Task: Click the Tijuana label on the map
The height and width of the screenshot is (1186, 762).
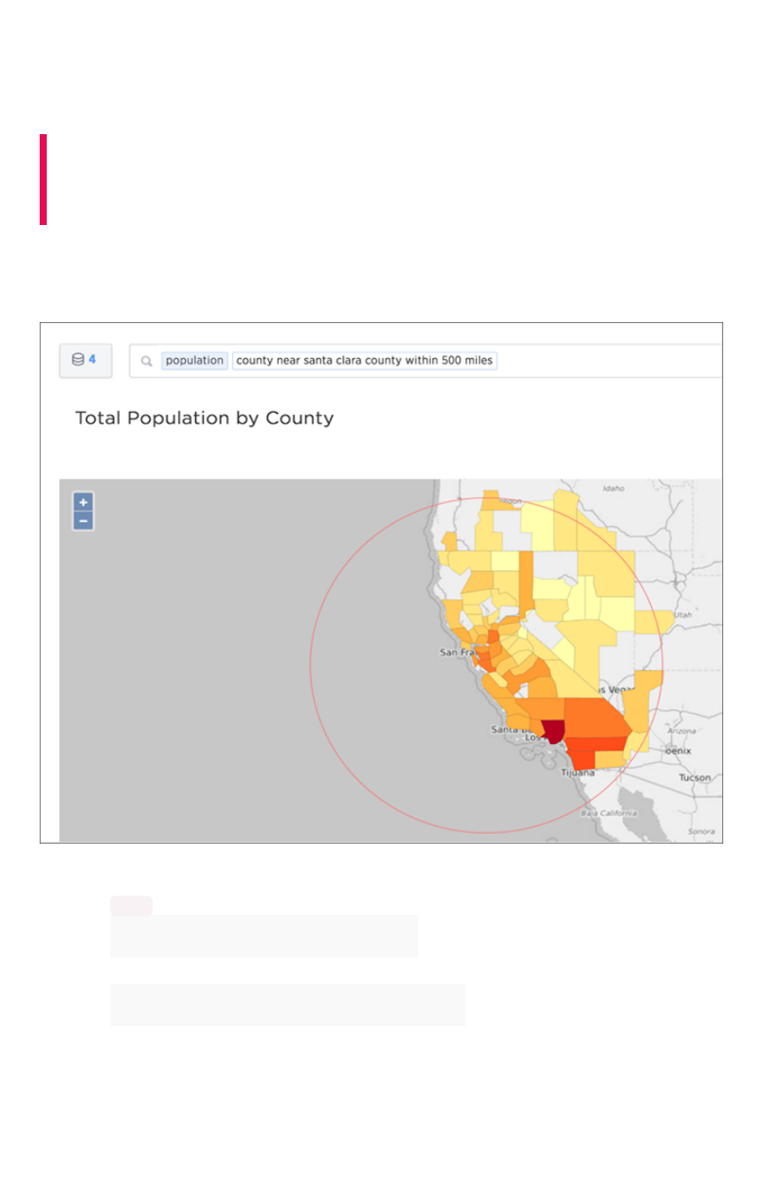Action: pyautogui.click(x=578, y=773)
